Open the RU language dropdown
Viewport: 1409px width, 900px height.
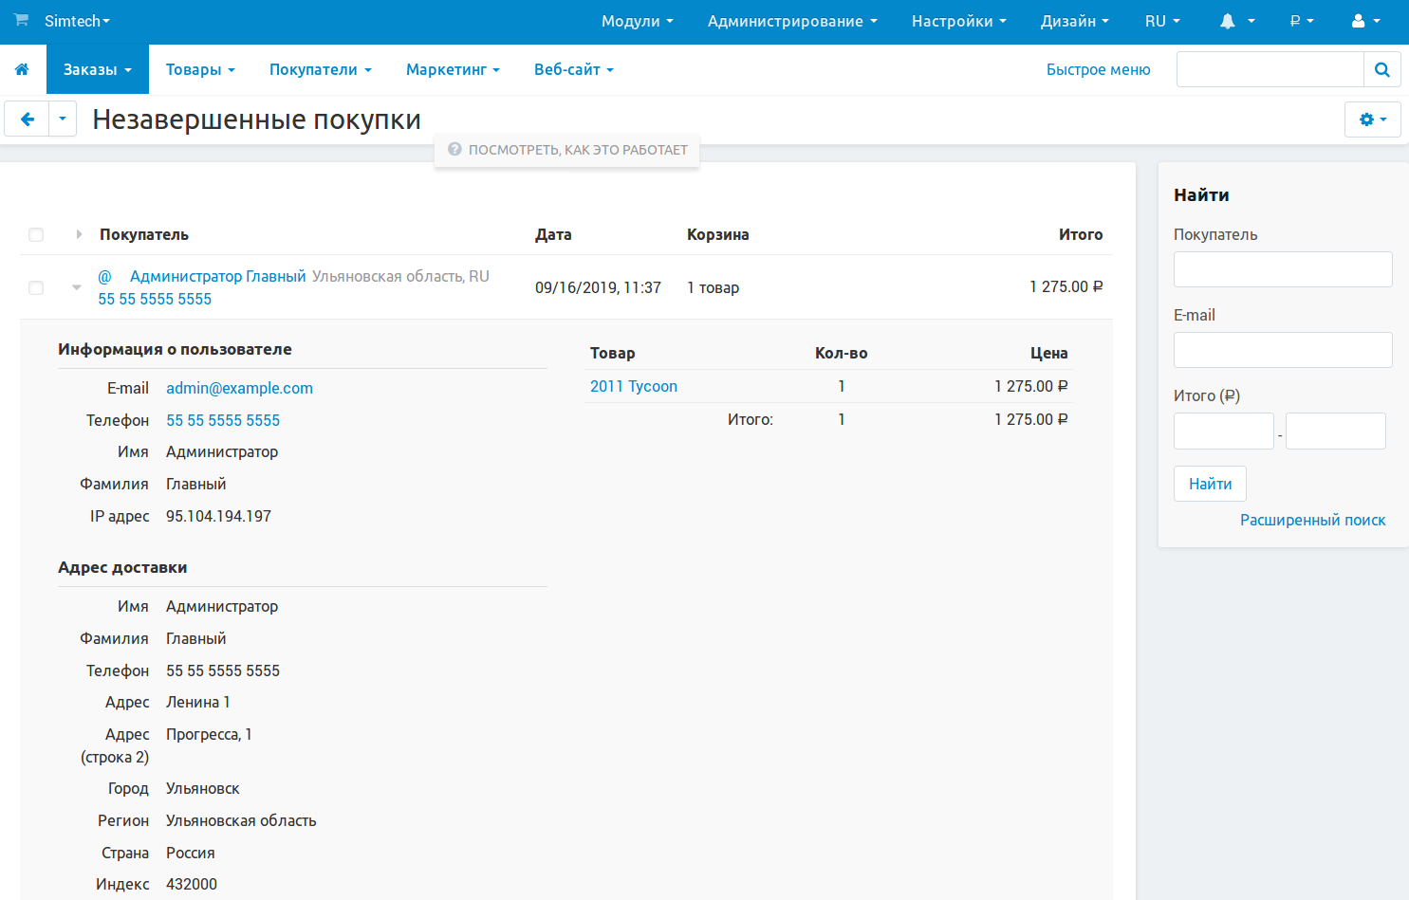coord(1161,21)
